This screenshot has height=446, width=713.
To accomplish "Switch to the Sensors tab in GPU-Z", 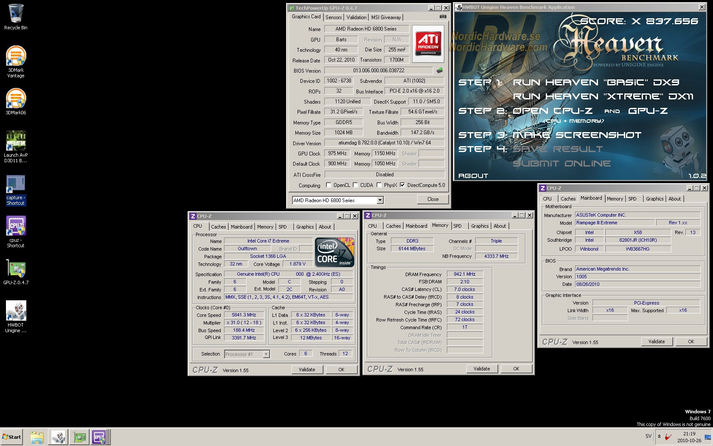I will point(334,17).
